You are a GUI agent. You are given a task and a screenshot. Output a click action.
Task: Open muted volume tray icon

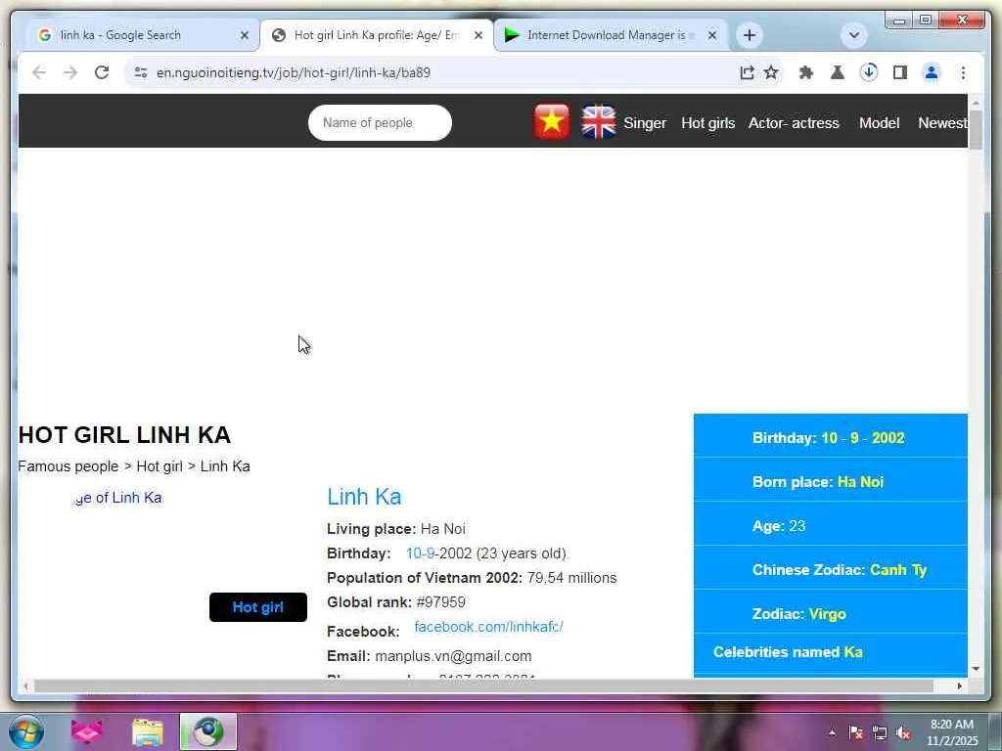pyautogui.click(x=903, y=733)
